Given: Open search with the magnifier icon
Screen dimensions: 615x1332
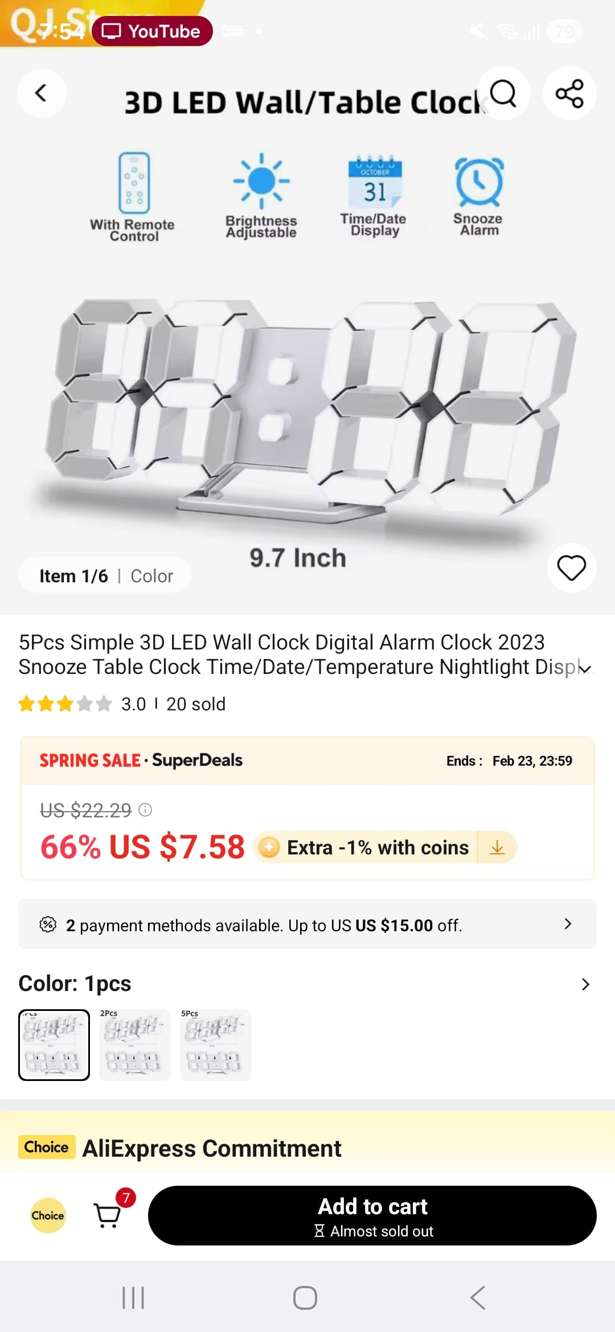Looking at the screenshot, I should click(x=503, y=93).
